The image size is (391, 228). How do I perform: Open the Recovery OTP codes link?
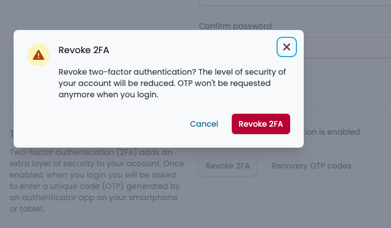pos(311,166)
